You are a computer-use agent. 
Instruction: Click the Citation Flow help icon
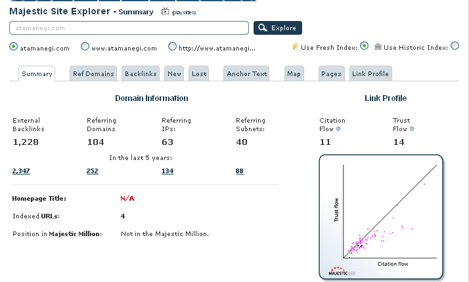pos(338,129)
